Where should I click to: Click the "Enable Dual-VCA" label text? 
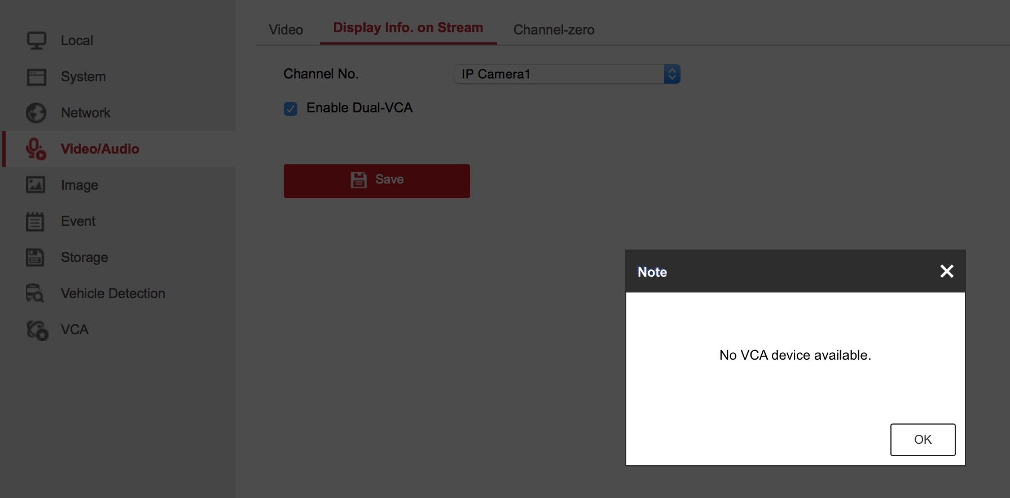point(359,108)
